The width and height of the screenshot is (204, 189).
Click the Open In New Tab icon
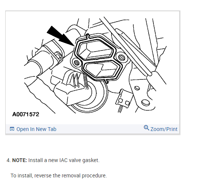tap(12, 129)
